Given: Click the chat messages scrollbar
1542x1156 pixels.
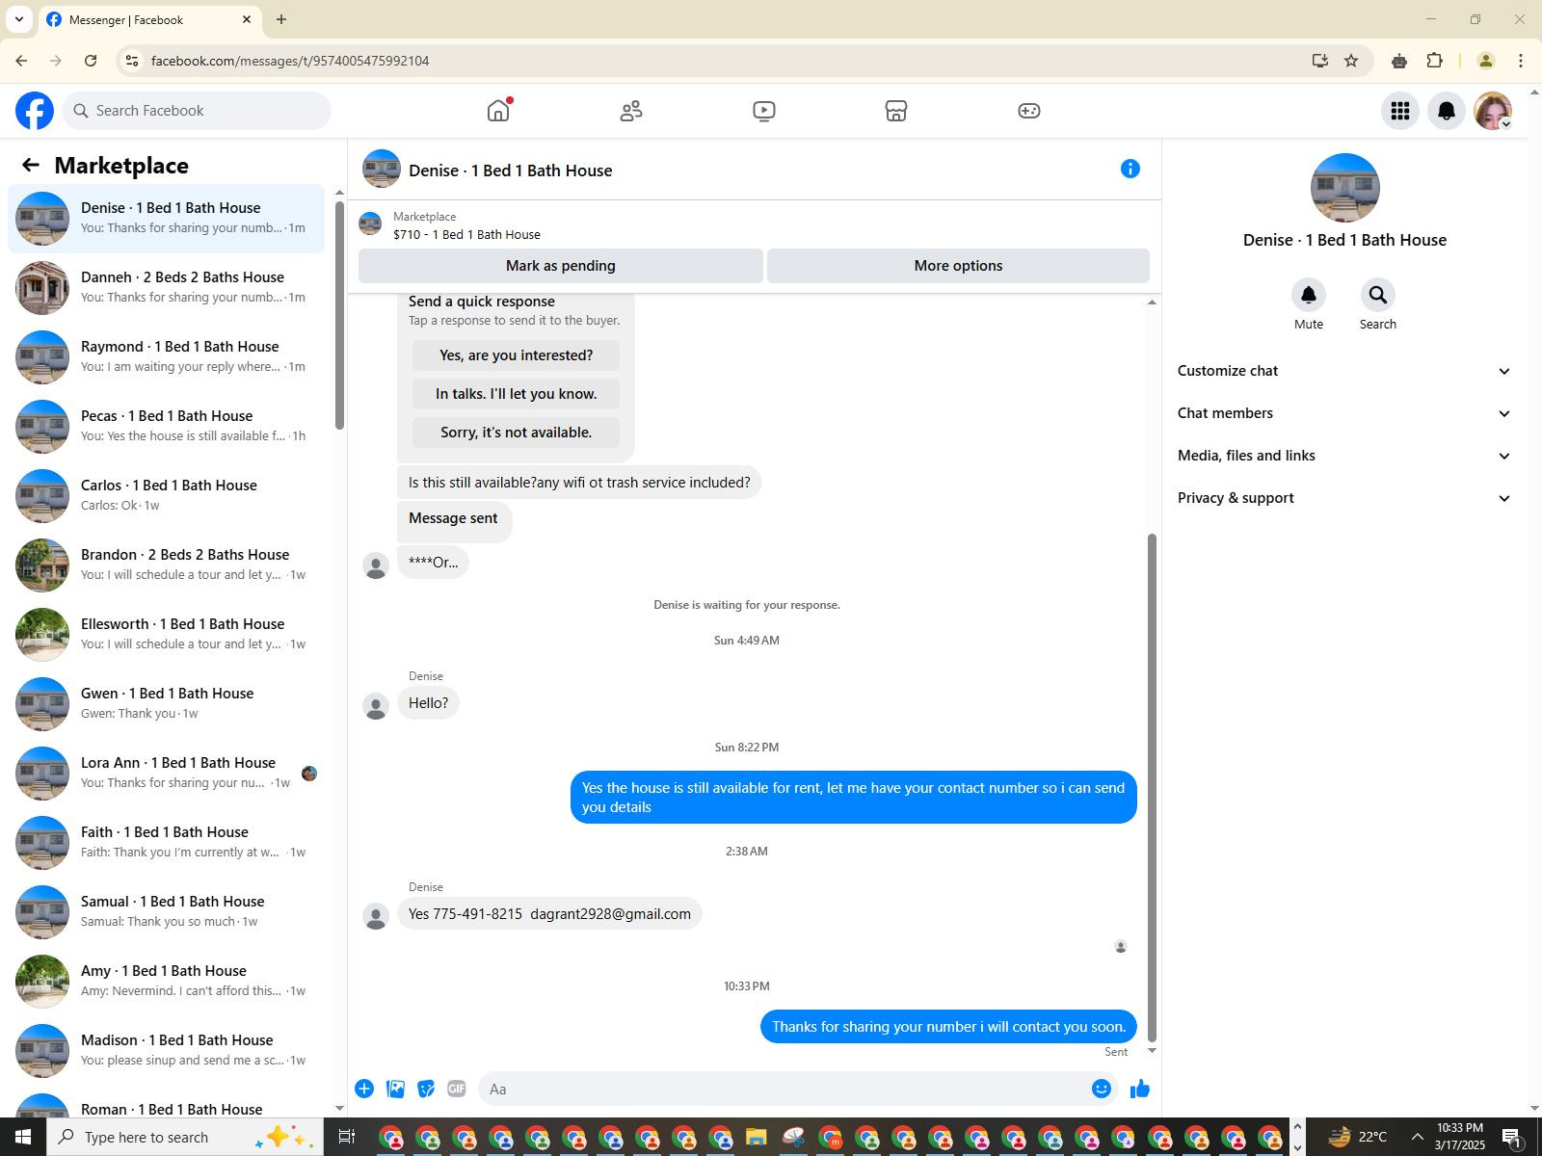Looking at the screenshot, I should 1152,788.
